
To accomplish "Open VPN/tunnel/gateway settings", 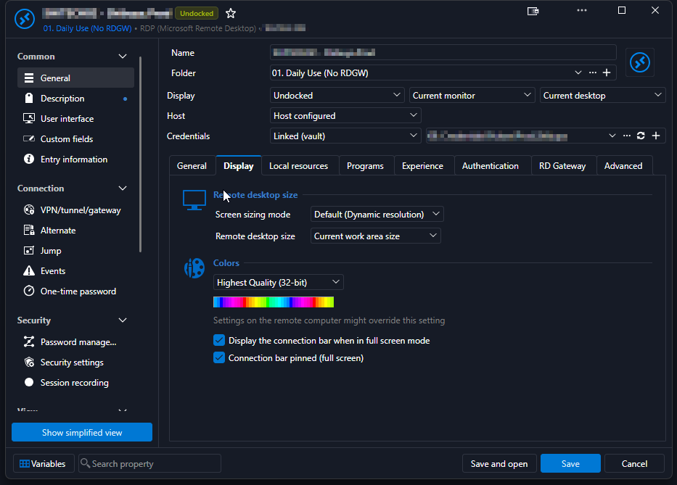I will click(x=75, y=210).
